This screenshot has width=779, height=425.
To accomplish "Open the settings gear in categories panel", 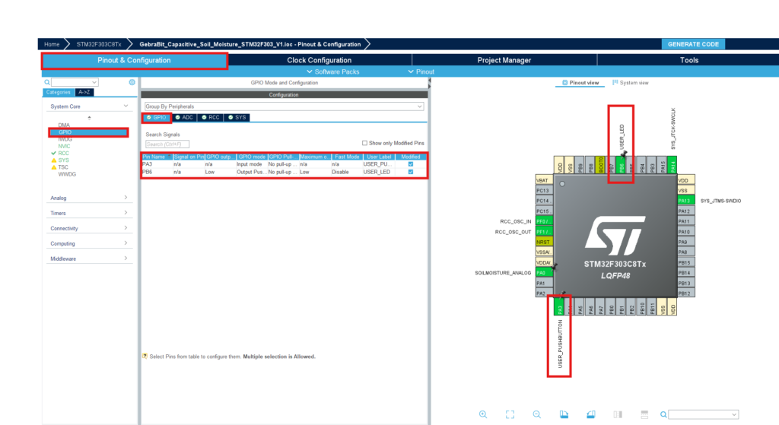I will [x=132, y=82].
